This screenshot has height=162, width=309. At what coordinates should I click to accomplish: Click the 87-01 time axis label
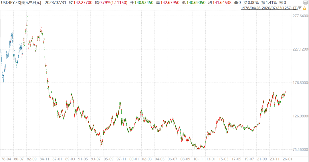pyautogui.click(x=57, y=159)
